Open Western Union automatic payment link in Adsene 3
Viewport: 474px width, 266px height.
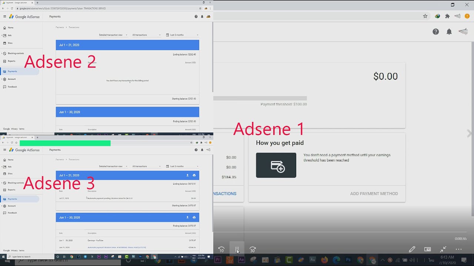pyautogui.click(x=117, y=248)
